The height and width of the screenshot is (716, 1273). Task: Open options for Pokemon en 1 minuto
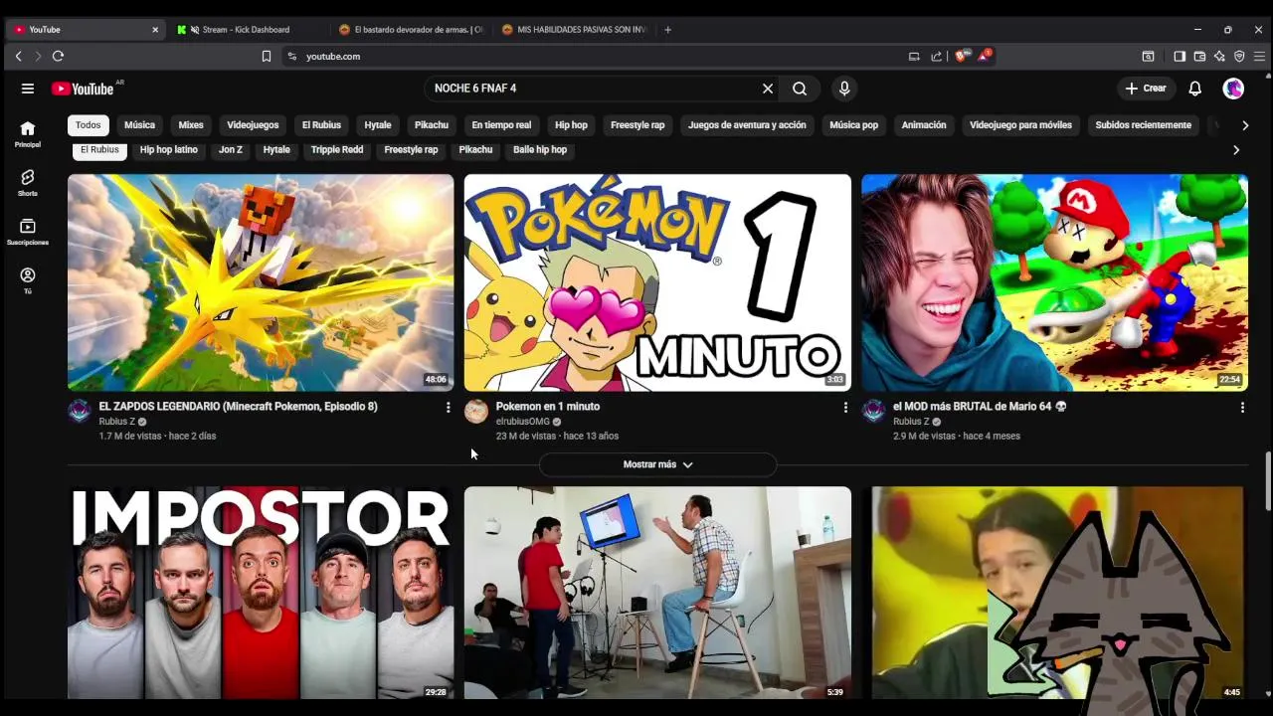845,408
